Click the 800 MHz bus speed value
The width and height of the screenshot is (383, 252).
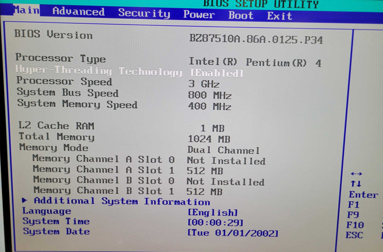(210, 95)
